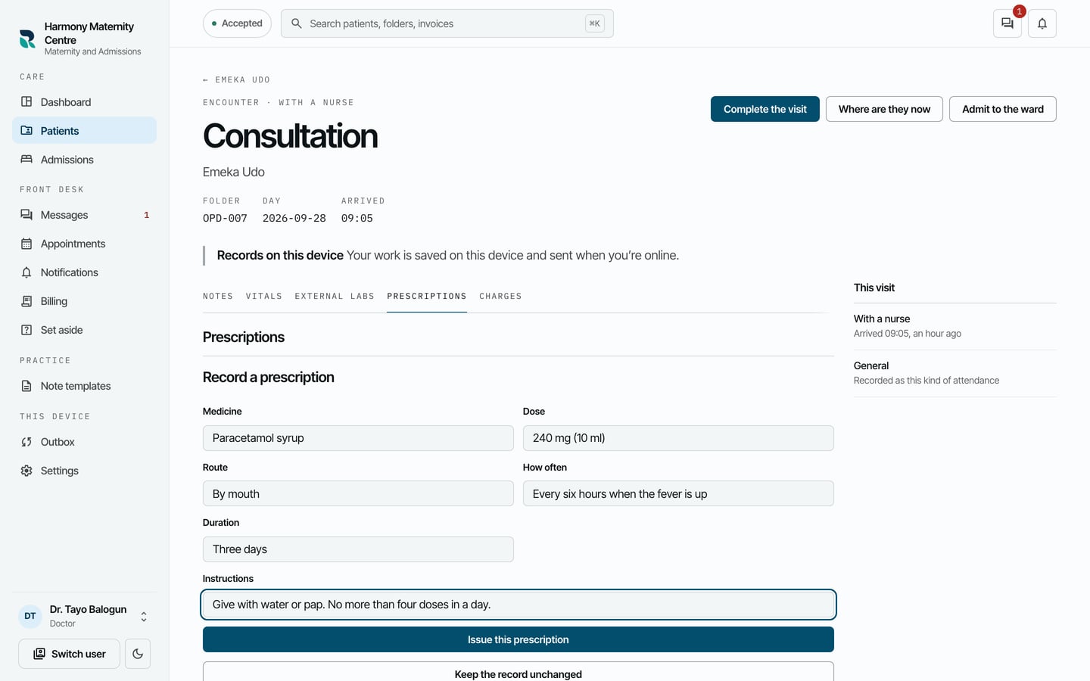
Task: Toggle dark mode with the moon icon
Action: click(x=138, y=654)
